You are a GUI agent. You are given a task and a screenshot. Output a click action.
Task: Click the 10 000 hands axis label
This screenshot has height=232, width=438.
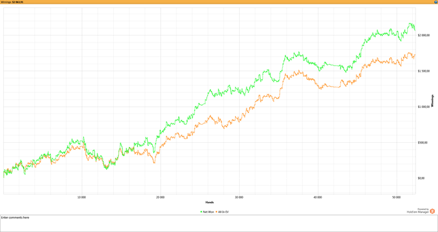click(81, 197)
